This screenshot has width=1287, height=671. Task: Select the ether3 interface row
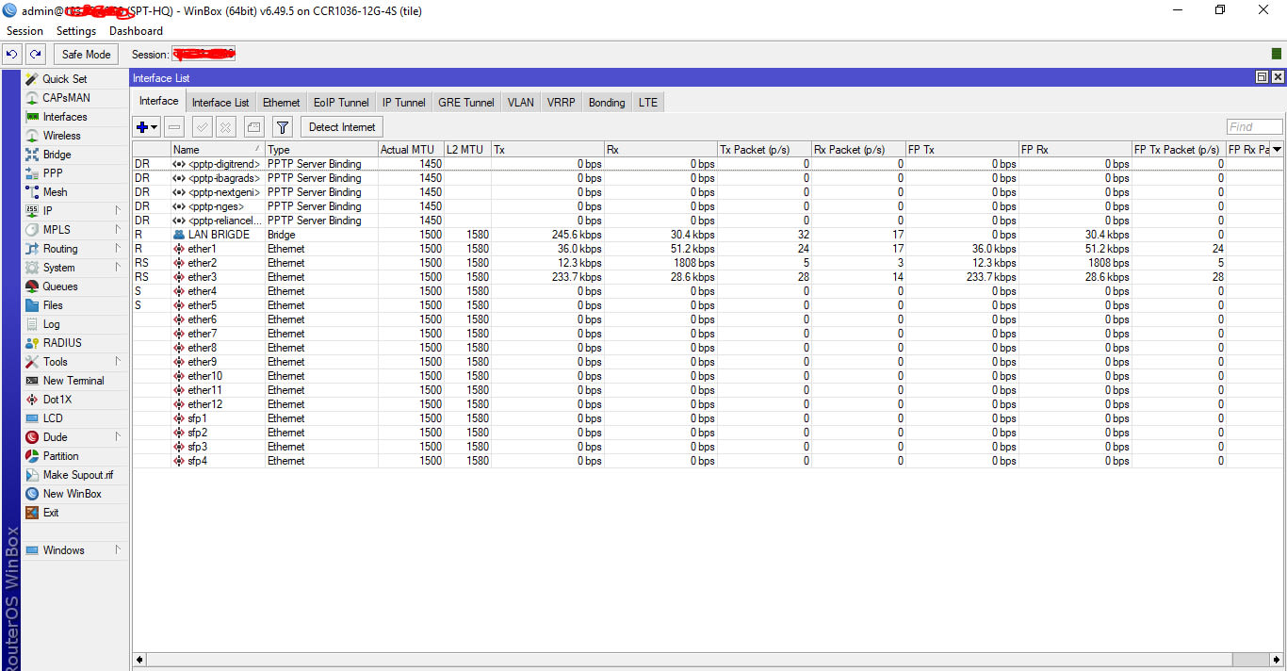202,277
